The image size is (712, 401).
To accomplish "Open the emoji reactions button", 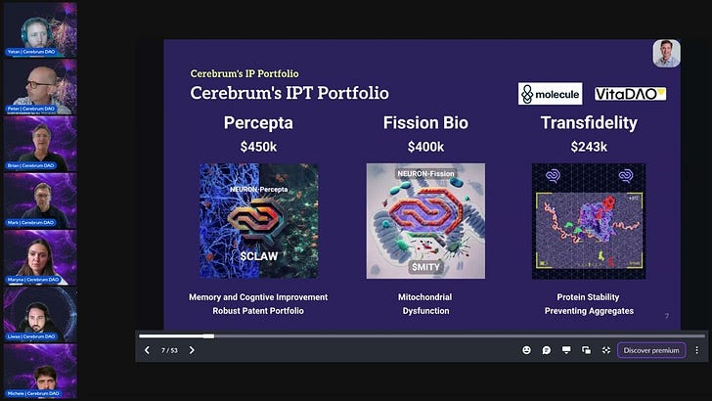I will point(526,350).
